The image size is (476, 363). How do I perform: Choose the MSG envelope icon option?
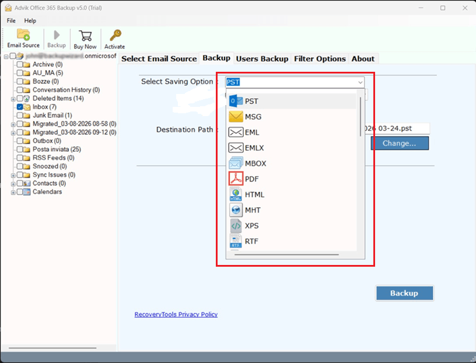coord(236,117)
